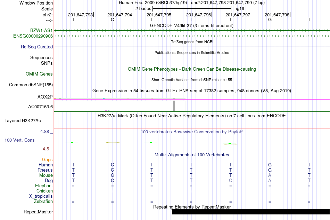Click Mouse row base A

[270, 175]
